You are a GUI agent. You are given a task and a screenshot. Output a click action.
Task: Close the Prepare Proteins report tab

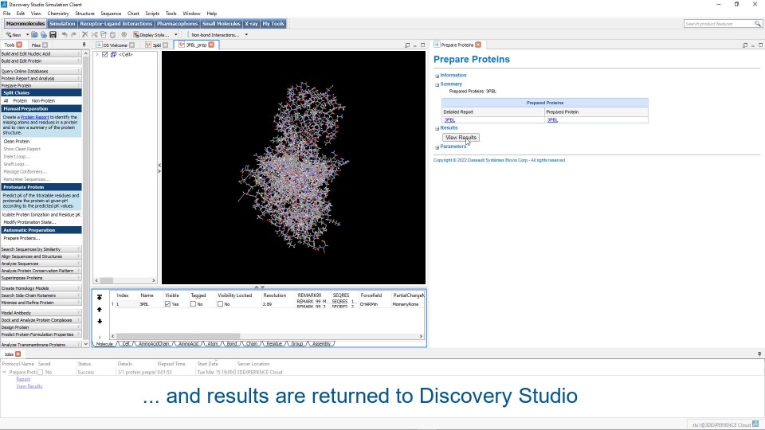pos(478,45)
